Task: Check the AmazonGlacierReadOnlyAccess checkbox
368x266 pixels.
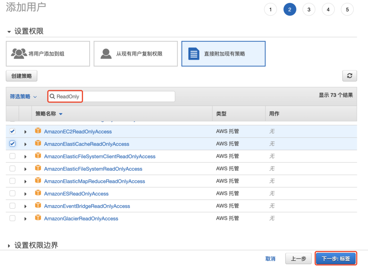Action: [12, 218]
